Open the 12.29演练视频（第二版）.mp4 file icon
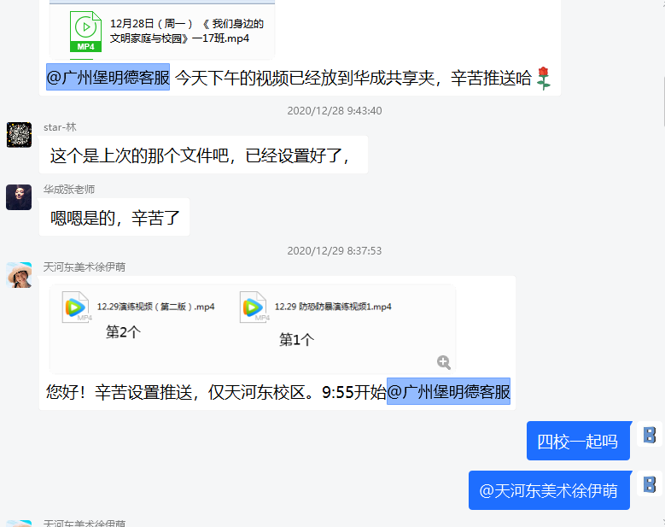Screen dimensions: 665x527 (76, 307)
